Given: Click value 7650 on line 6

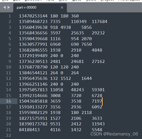Looking at the screenshot, I should point(87,44).
